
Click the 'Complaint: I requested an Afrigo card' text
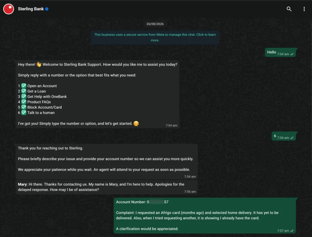point(197,215)
